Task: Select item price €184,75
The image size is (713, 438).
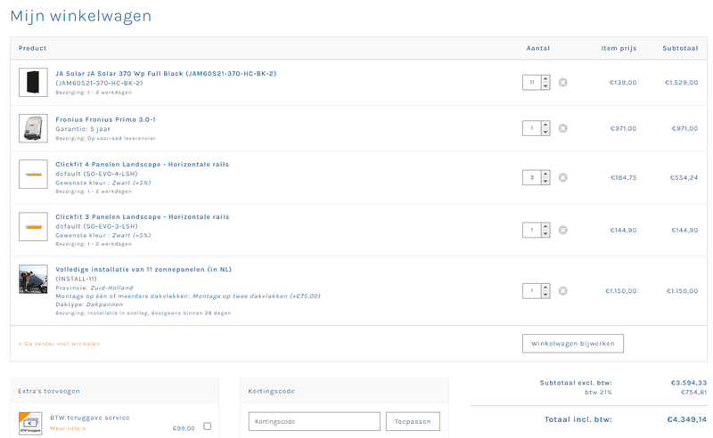Action: (x=623, y=178)
